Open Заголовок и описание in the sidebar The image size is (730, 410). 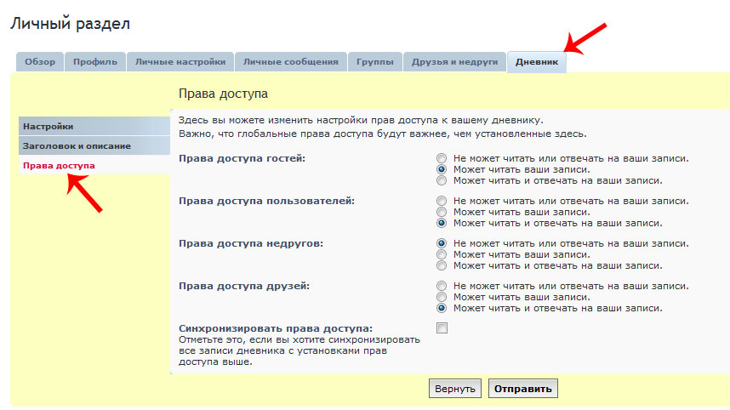[x=77, y=145]
